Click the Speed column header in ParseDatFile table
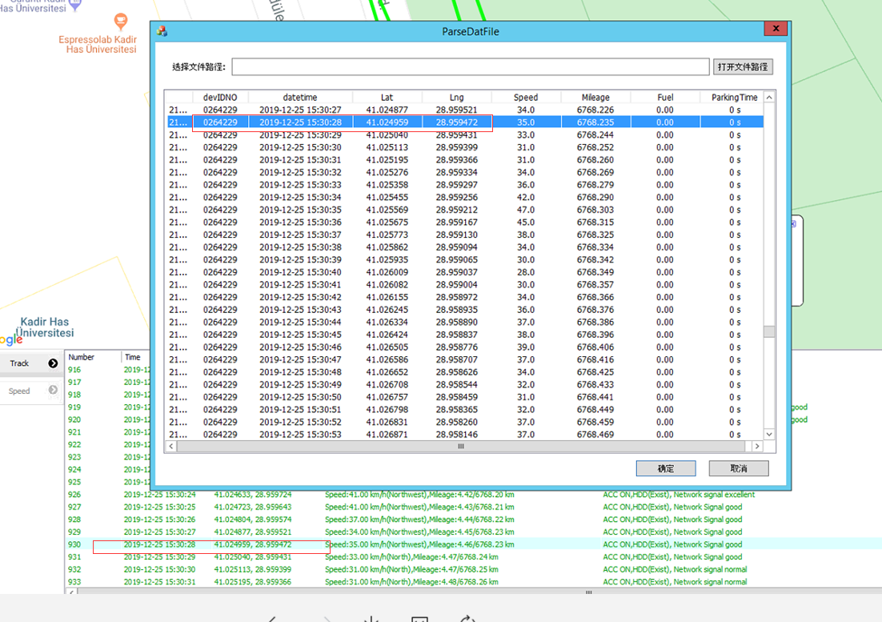 point(526,98)
